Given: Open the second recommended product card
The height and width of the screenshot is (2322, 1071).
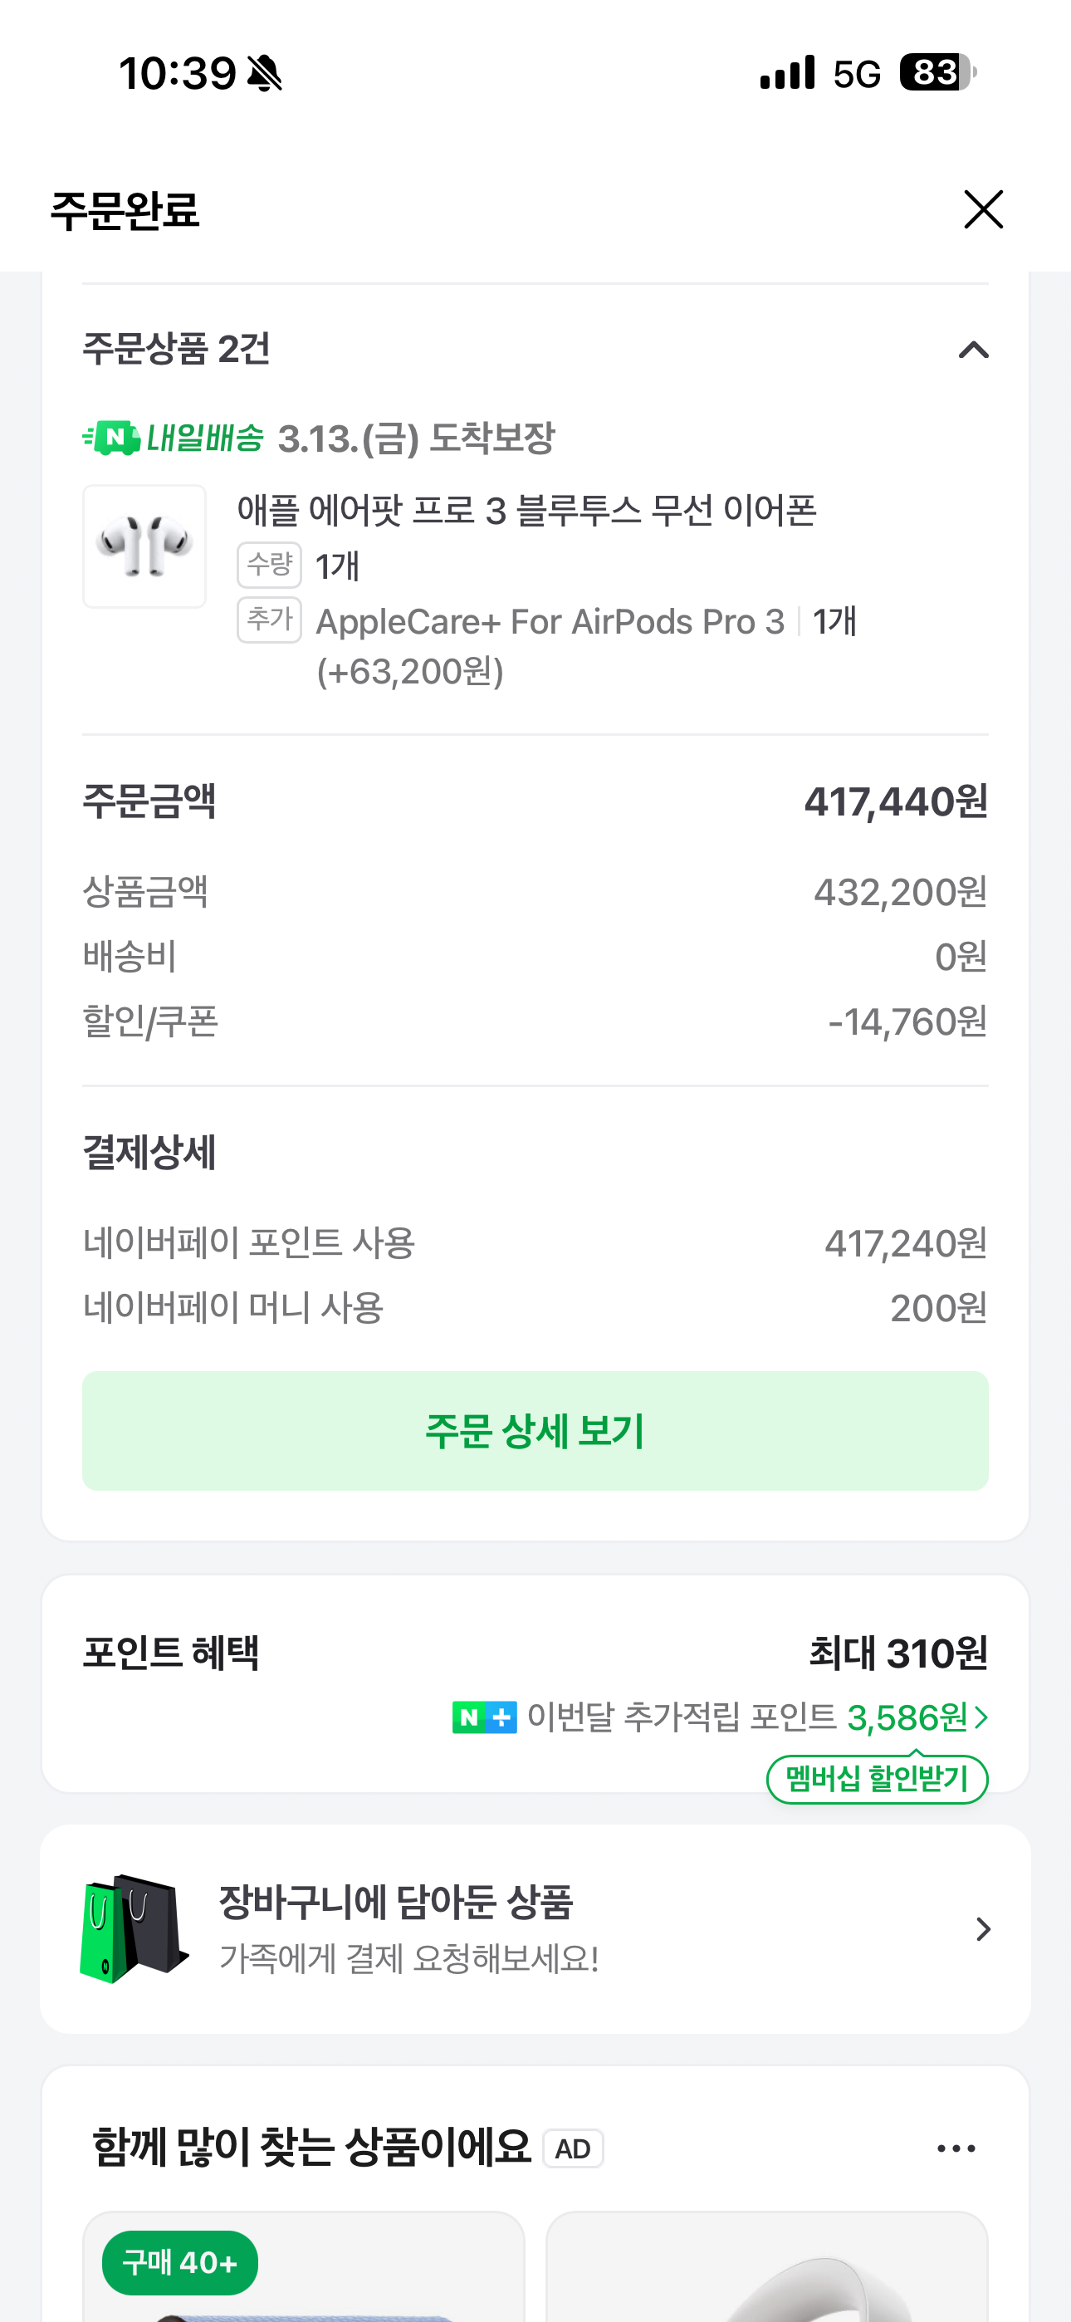Looking at the screenshot, I should (767, 2266).
